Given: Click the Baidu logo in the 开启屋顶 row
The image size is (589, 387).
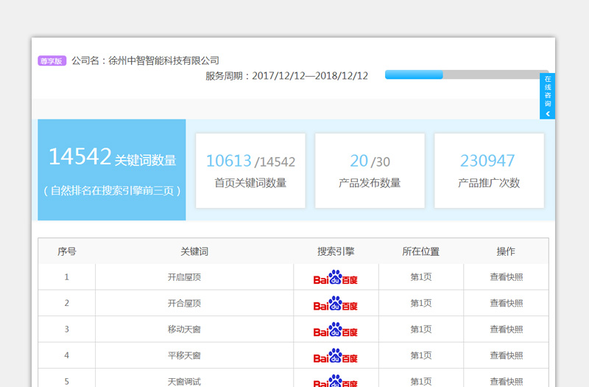Looking at the screenshot, I should tap(336, 277).
